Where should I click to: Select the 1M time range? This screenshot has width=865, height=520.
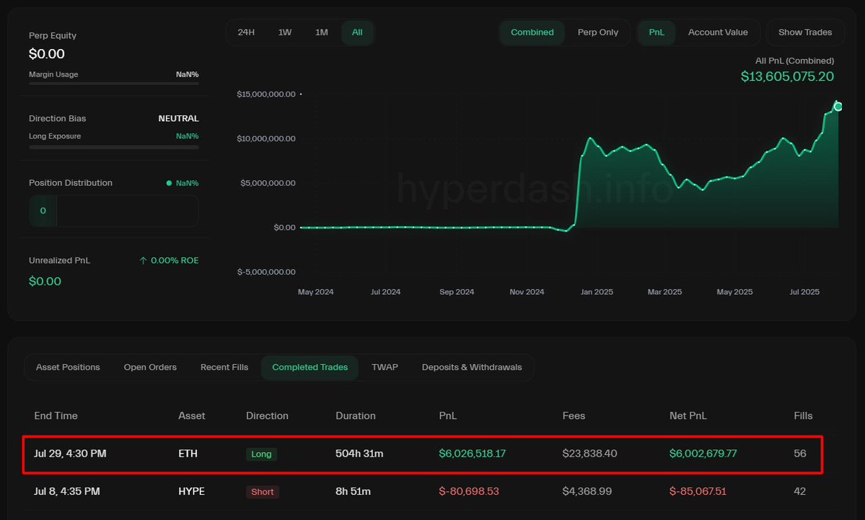tap(322, 32)
